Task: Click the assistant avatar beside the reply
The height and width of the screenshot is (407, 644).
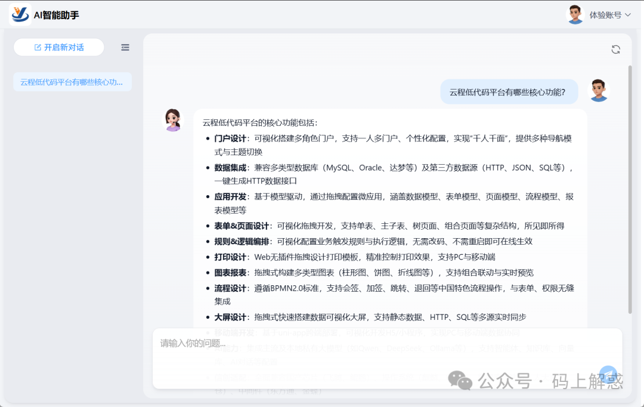Action: (172, 120)
